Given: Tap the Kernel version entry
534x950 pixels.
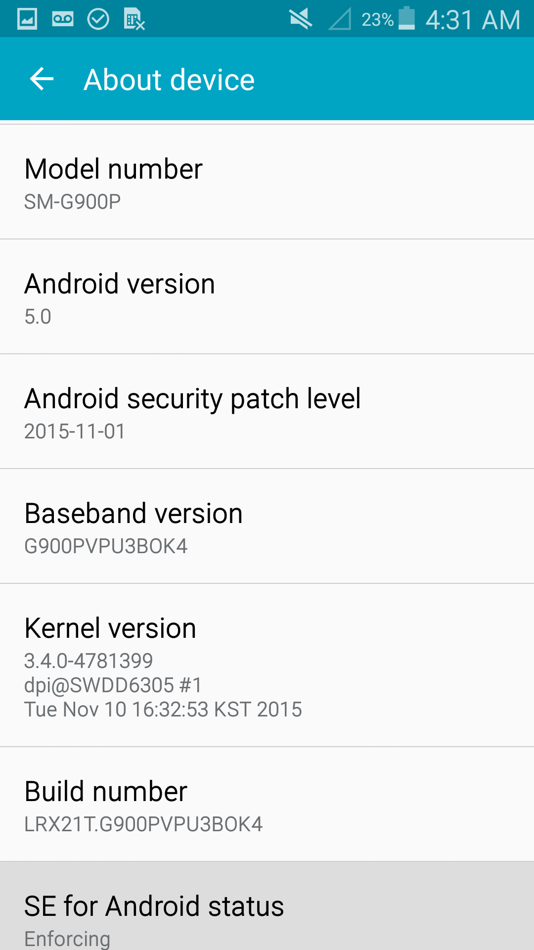Looking at the screenshot, I should 267,665.
